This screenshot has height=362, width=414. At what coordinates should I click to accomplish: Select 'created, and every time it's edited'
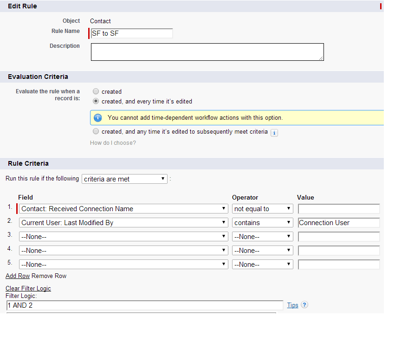(96, 101)
